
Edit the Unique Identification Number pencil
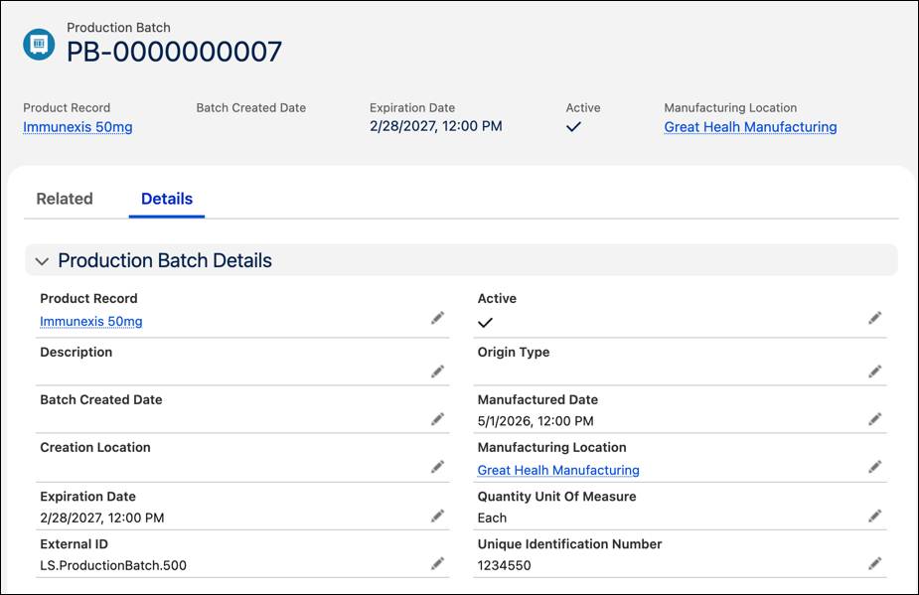tap(875, 563)
